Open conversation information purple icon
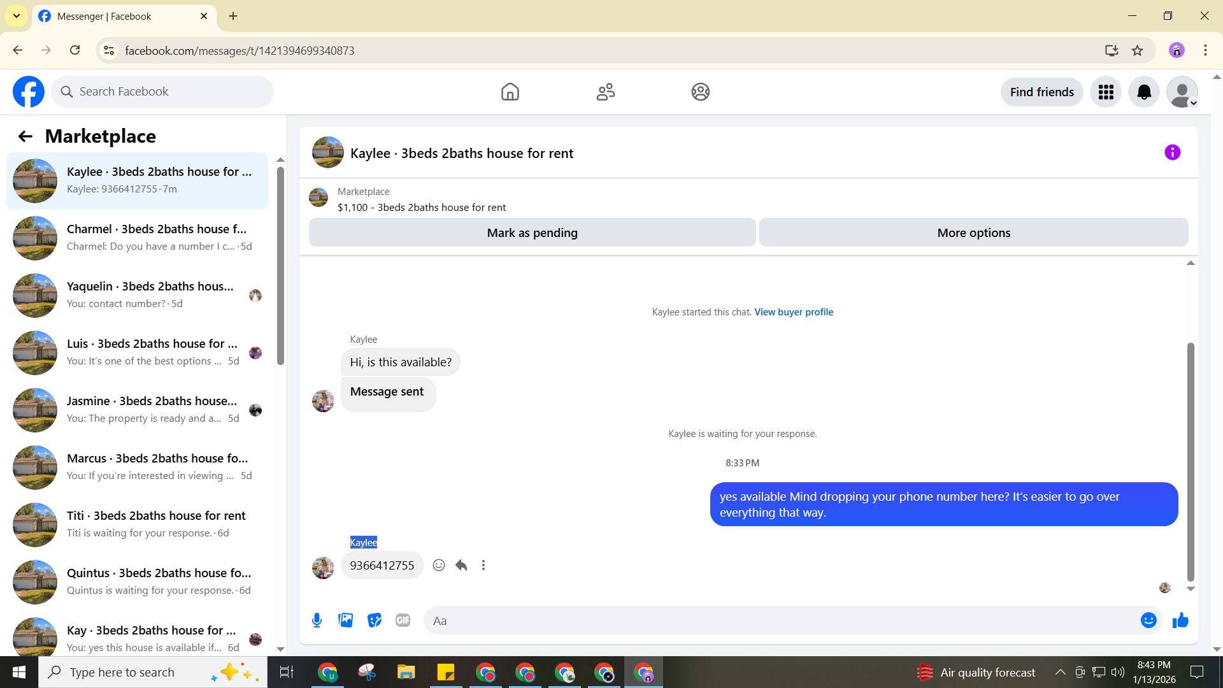Image resolution: width=1223 pixels, height=688 pixels. (1172, 153)
